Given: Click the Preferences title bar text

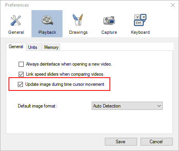Looking at the screenshot, I should click(17, 5).
